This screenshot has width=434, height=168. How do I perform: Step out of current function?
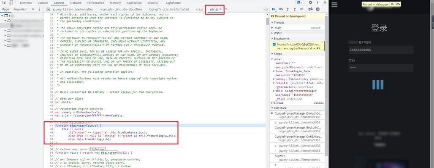(x=295, y=9)
